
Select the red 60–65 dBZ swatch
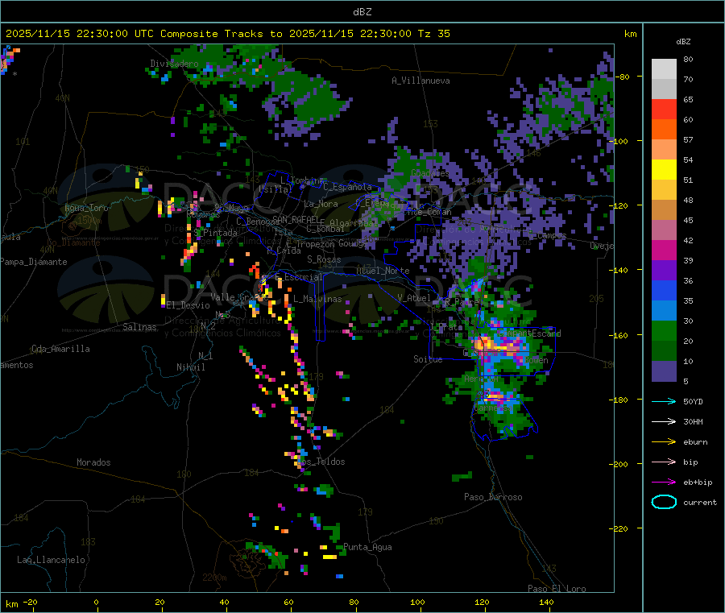point(664,110)
